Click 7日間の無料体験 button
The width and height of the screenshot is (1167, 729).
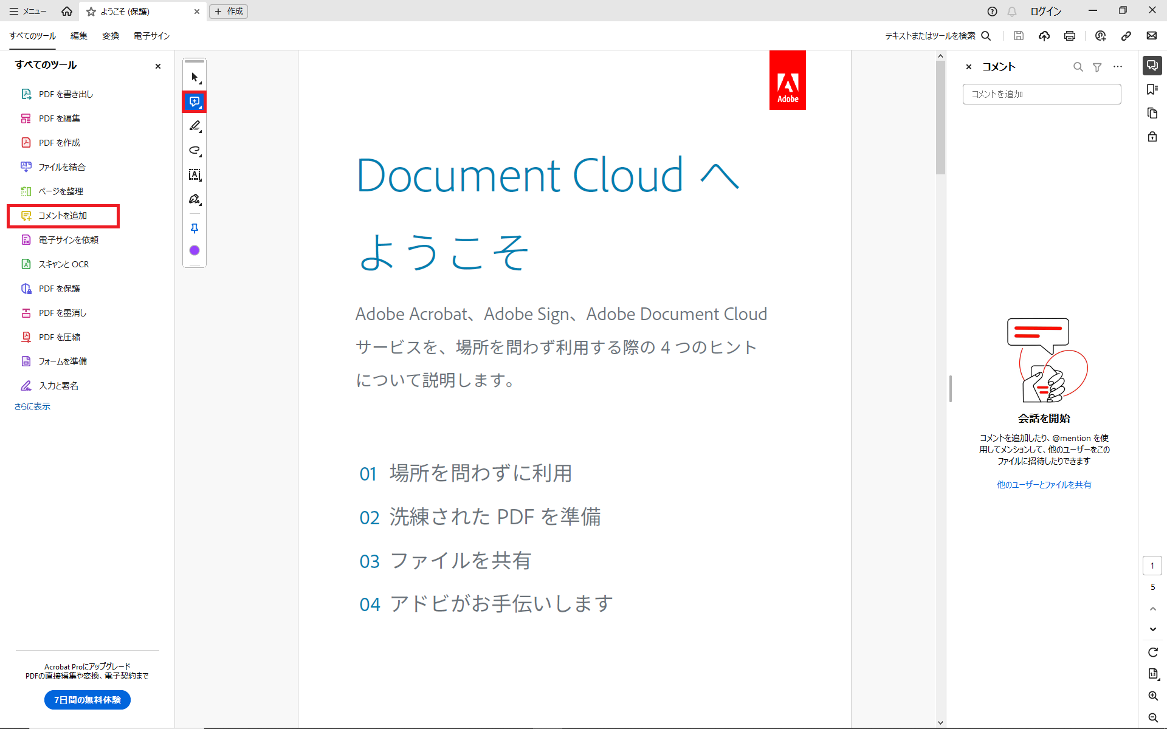[88, 700]
